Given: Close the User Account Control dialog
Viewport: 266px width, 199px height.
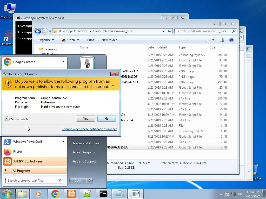Looking at the screenshot, I should (x=114, y=74).
